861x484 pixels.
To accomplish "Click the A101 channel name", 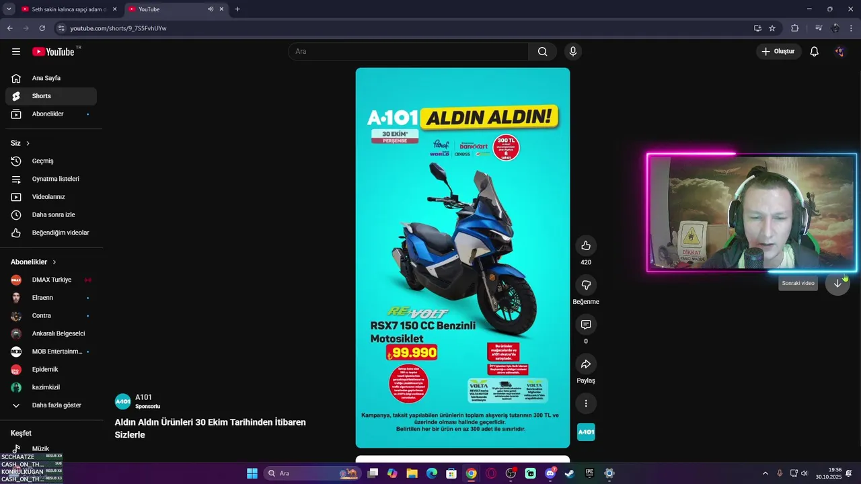I will point(143,397).
